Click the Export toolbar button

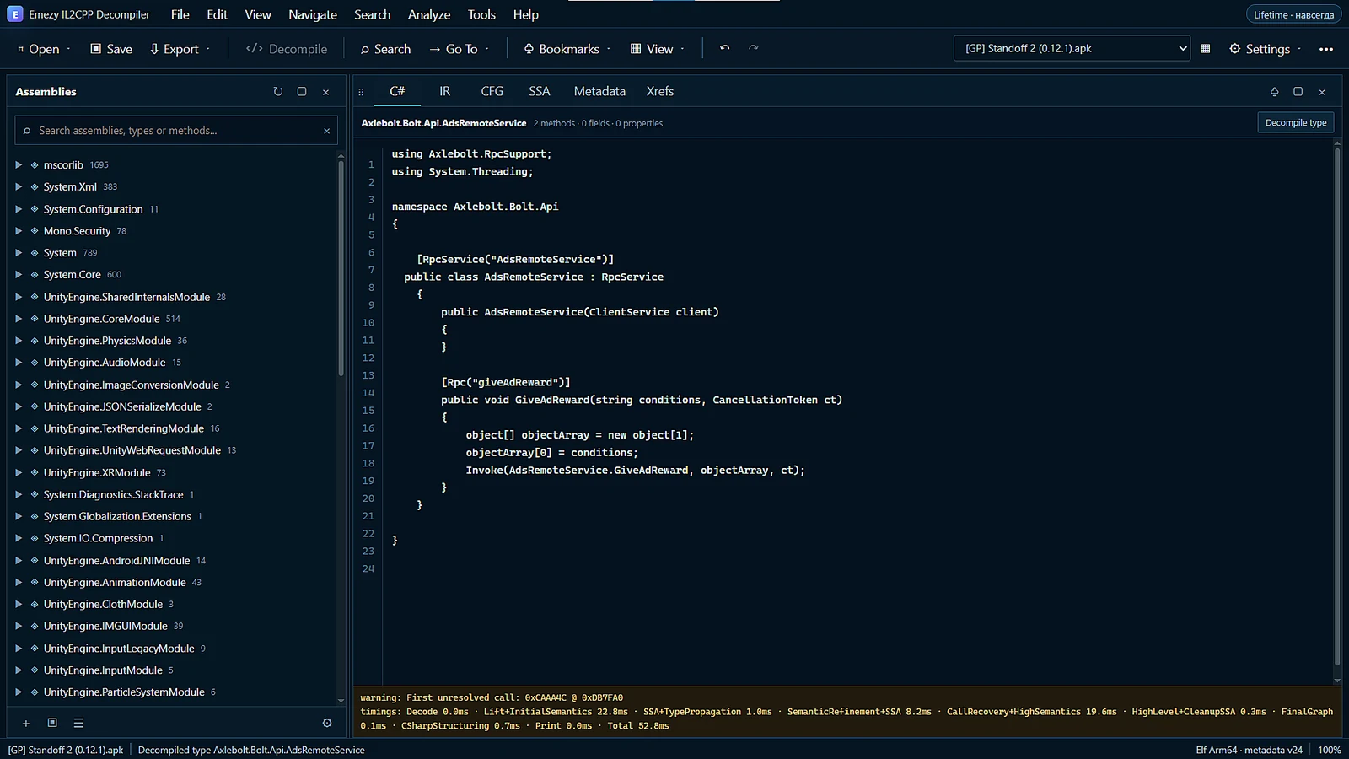tap(180, 49)
